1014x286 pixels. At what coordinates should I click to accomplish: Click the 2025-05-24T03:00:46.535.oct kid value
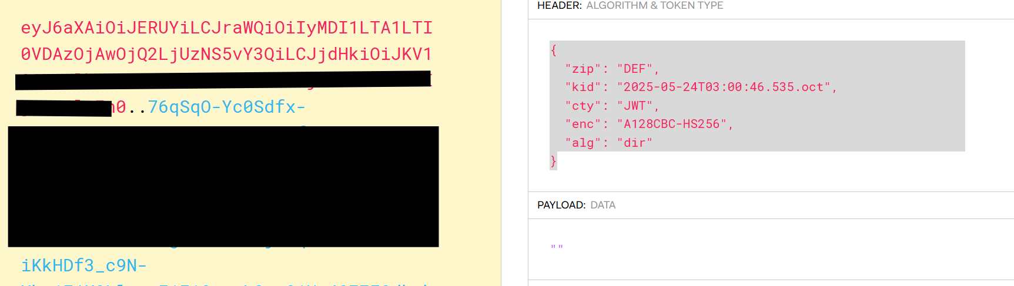pos(723,87)
